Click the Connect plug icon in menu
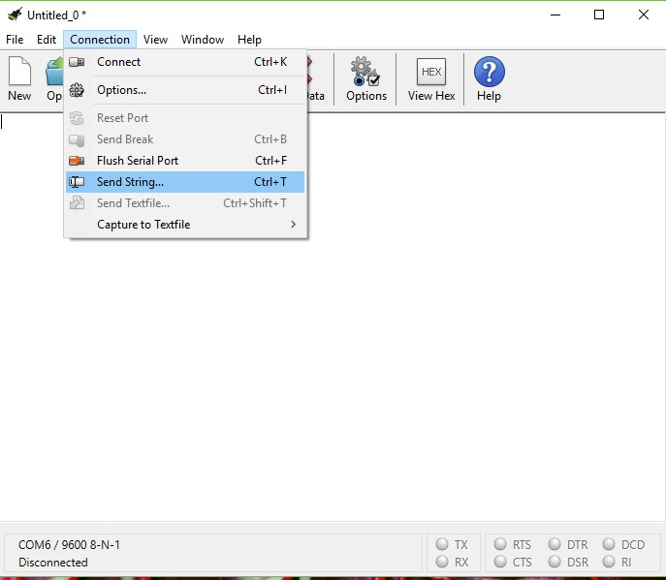The height and width of the screenshot is (580, 666). click(x=78, y=62)
